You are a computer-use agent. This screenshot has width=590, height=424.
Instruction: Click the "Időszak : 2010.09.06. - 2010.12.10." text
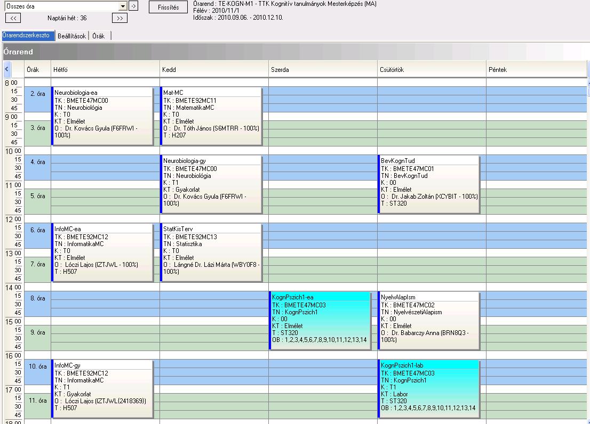pos(238,17)
